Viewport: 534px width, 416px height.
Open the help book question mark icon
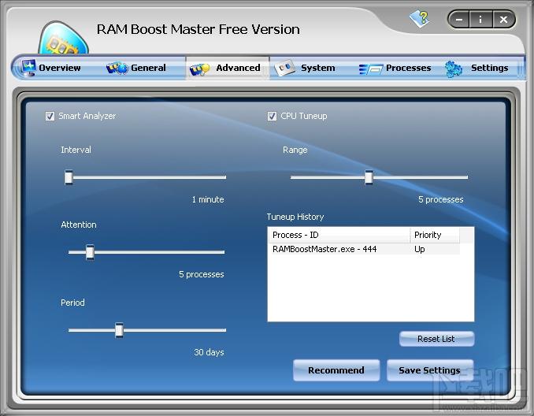[x=420, y=19]
